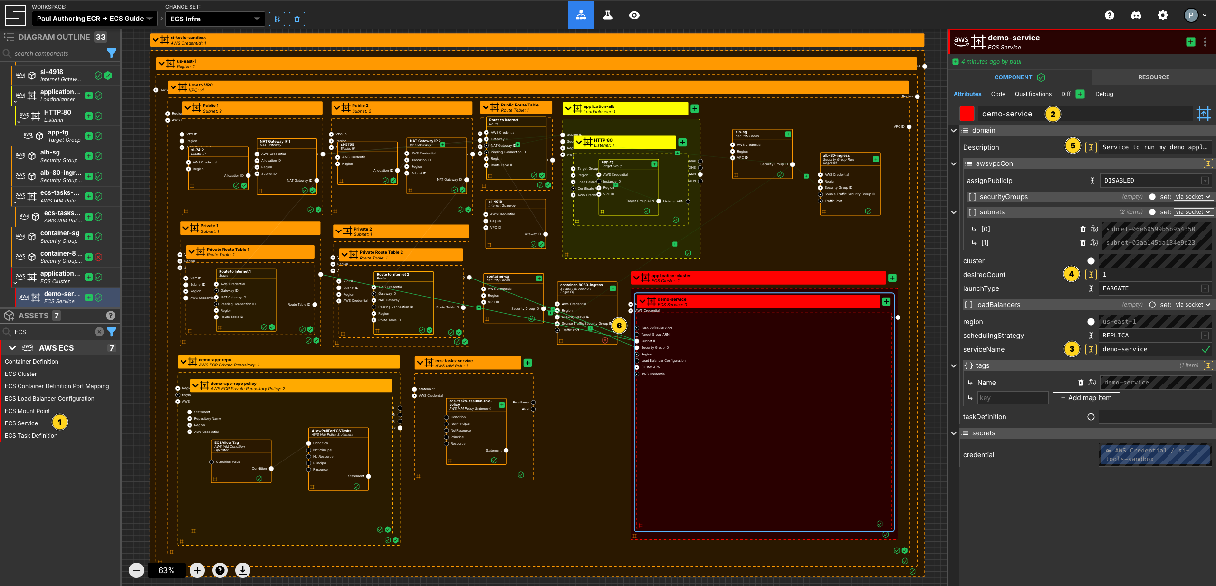
Task: Click the Add map item button
Action: 1086,398
